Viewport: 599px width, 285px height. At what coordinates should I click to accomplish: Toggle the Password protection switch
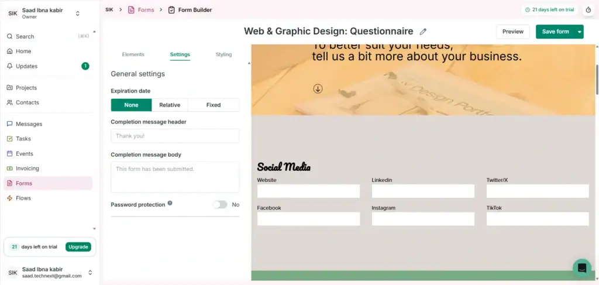click(x=220, y=205)
